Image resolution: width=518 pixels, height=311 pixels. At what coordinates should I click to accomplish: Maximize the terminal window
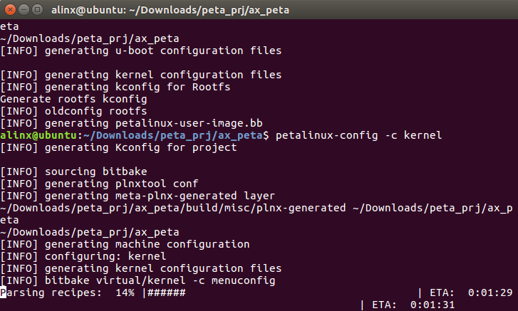(x=37, y=9)
